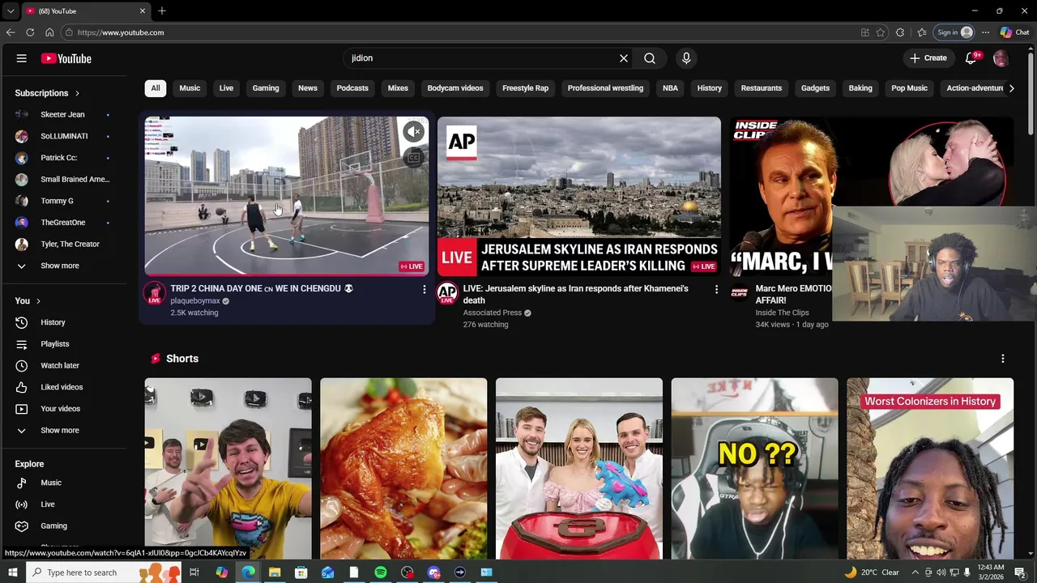Start voice search with microphone icon

[x=686, y=58]
